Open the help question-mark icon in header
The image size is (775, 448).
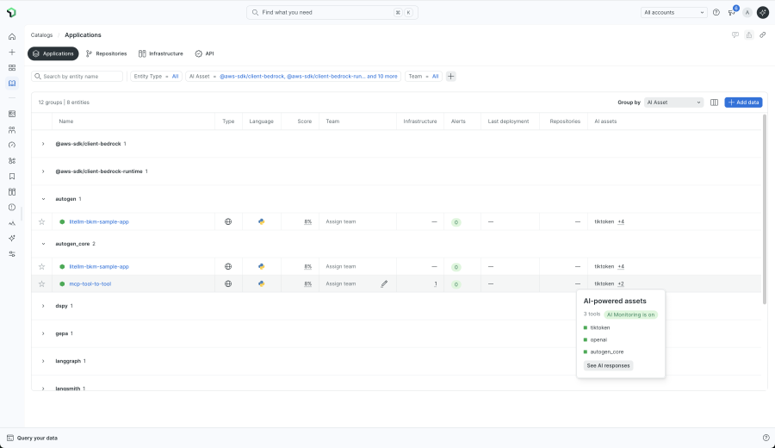716,12
